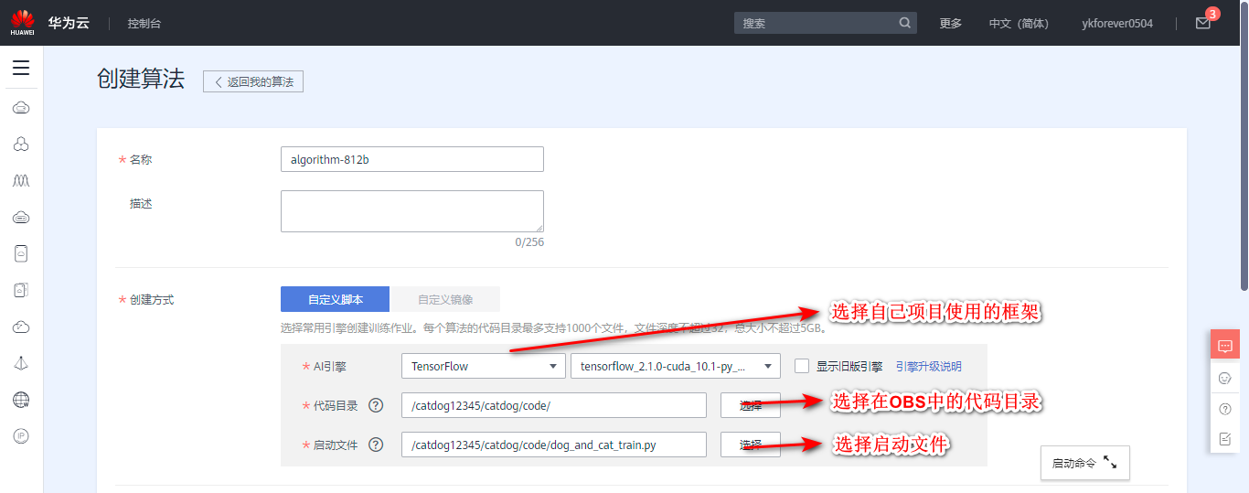Focus the header 搜索 search box
Image resolution: width=1249 pixels, height=493 pixels.
[x=826, y=23]
